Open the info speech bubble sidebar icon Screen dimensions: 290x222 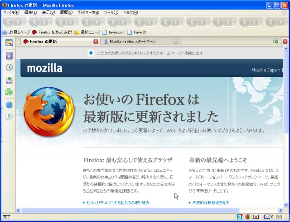[x=9, y=116]
